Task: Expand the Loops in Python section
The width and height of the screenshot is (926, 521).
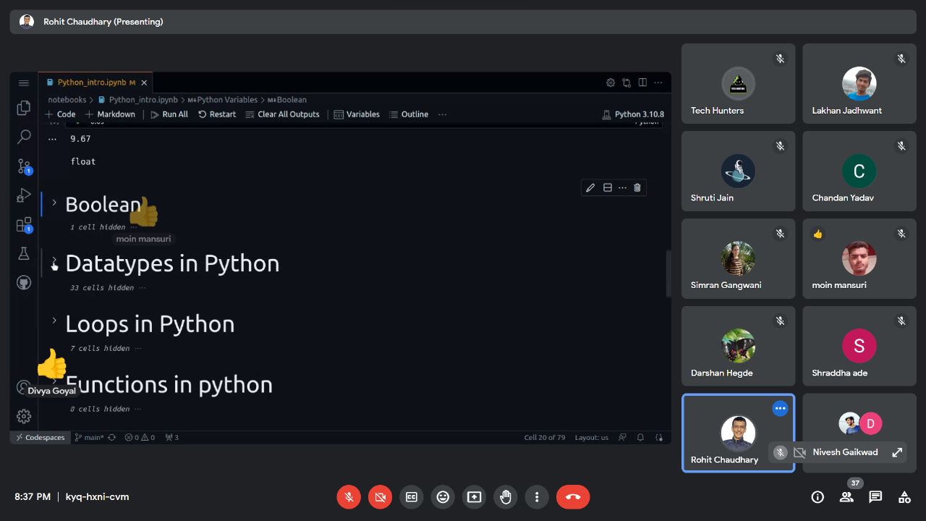Action: point(54,320)
